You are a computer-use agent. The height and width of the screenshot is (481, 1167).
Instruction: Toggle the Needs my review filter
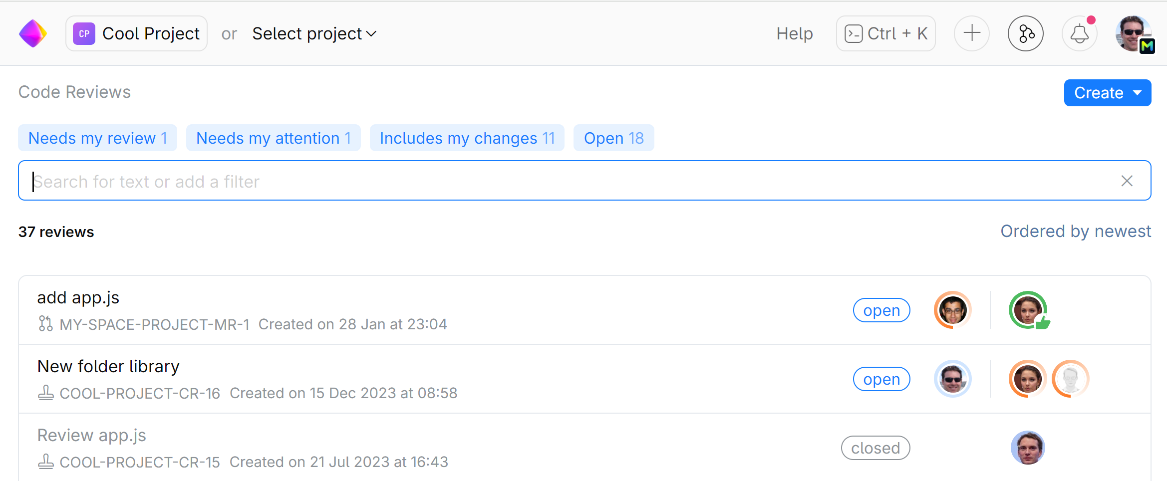(x=97, y=138)
